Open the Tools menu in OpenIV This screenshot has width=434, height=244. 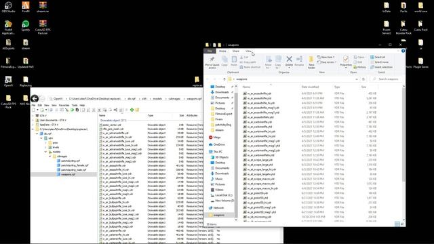point(75,105)
